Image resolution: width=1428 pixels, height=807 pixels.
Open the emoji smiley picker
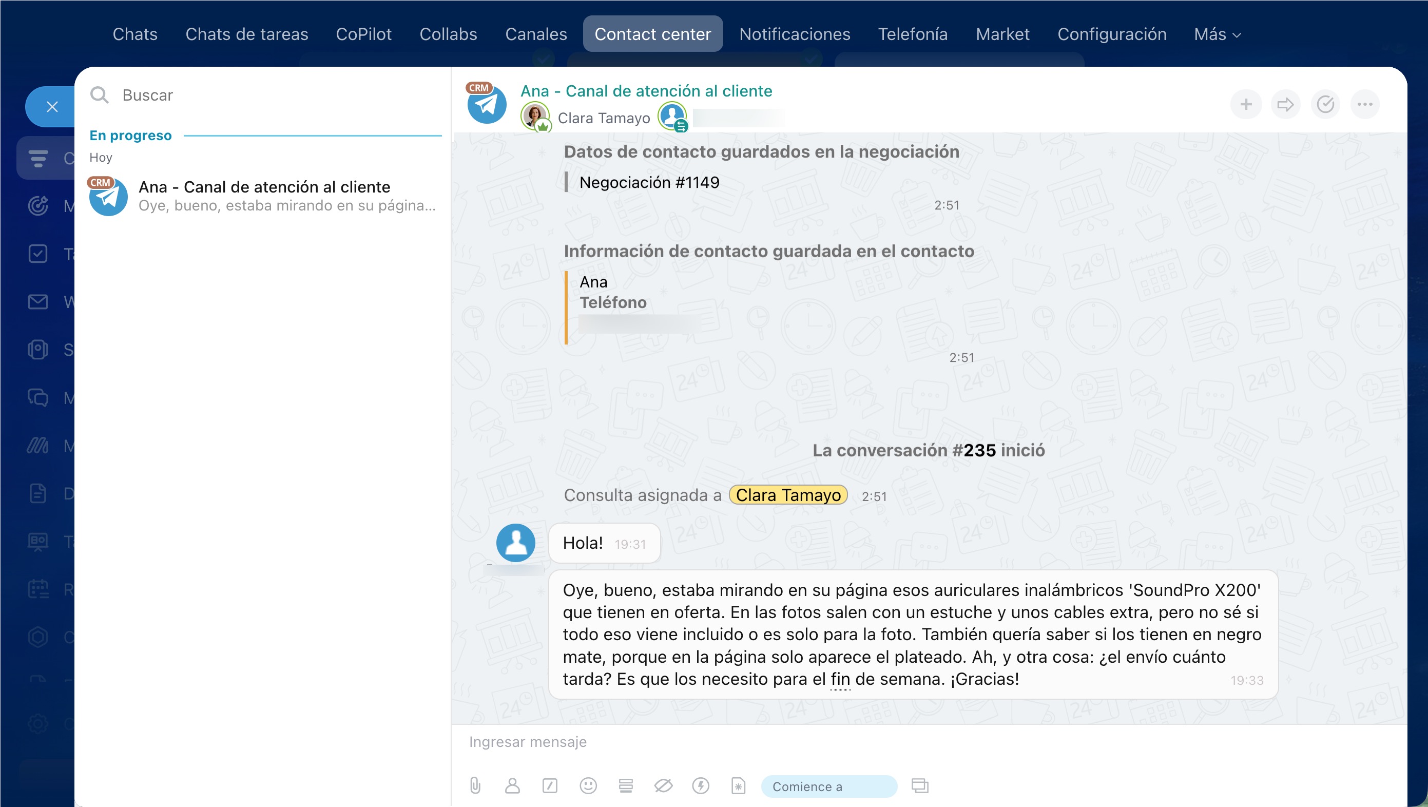(588, 785)
